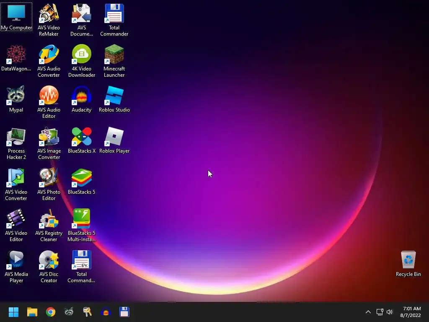Select the Roblox Studio icon
This screenshot has height=322, width=429.
[114, 99]
